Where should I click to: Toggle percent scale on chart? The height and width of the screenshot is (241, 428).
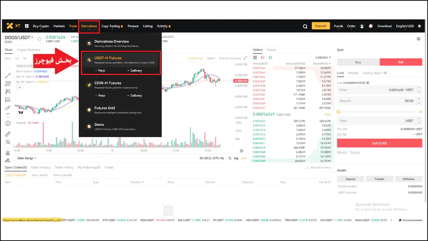click(230, 158)
